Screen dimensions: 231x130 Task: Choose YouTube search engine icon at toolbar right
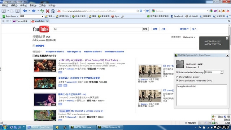coord(228,11)
